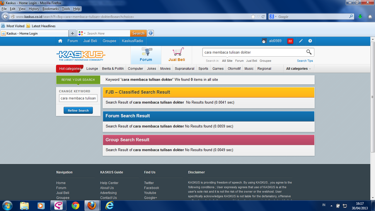
Task: Click the orange Search toolbar button
Action: [x=138, y=33]
